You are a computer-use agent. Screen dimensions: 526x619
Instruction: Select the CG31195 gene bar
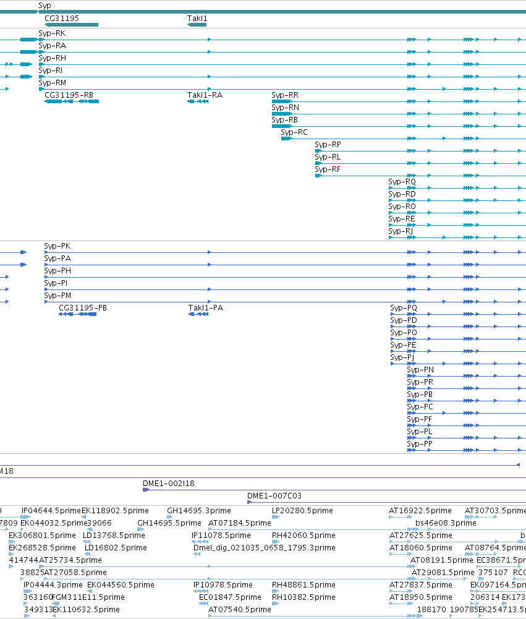pyautogui.click(x=72, y=25)
